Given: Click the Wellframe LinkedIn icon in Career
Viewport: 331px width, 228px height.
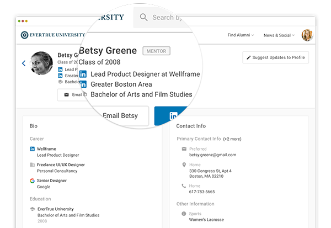Looking at the screenshot, I should click(32, 149).
